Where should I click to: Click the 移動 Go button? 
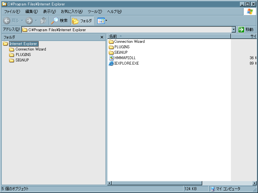pyautogui.click(x=246, y=30)
